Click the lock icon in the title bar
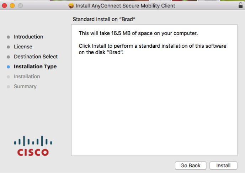Screen dimensions: 245x173 (x=241, y=6)
